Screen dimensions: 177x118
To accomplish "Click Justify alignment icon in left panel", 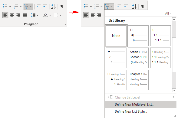I will pos(25,15).
